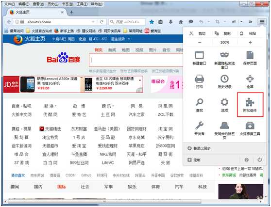This screenshot has height=207, width=271.
Task: Open the 查看 View menu
Action: click(38, 4)
